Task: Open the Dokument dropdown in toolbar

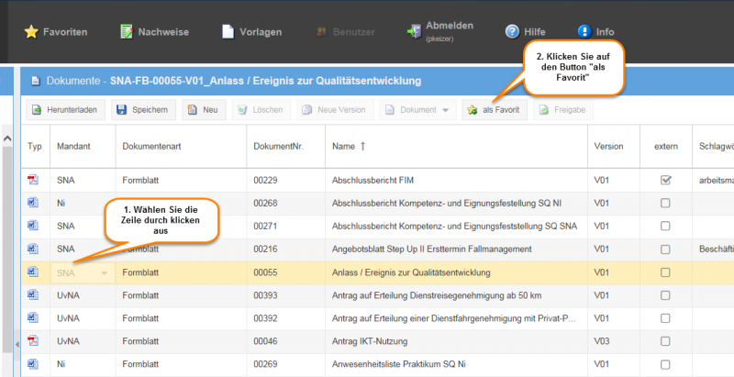Action: point(417,110)
